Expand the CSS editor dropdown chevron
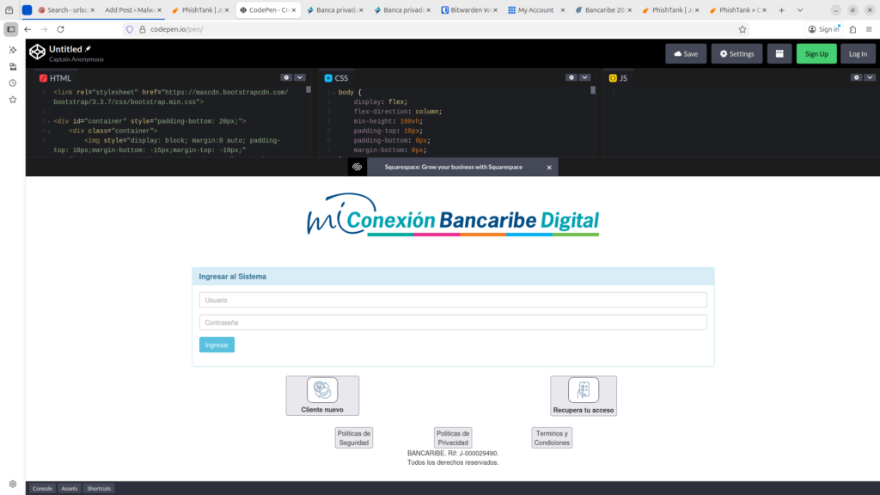The width and height of the screenshot is (880, 495). (585, 77)
